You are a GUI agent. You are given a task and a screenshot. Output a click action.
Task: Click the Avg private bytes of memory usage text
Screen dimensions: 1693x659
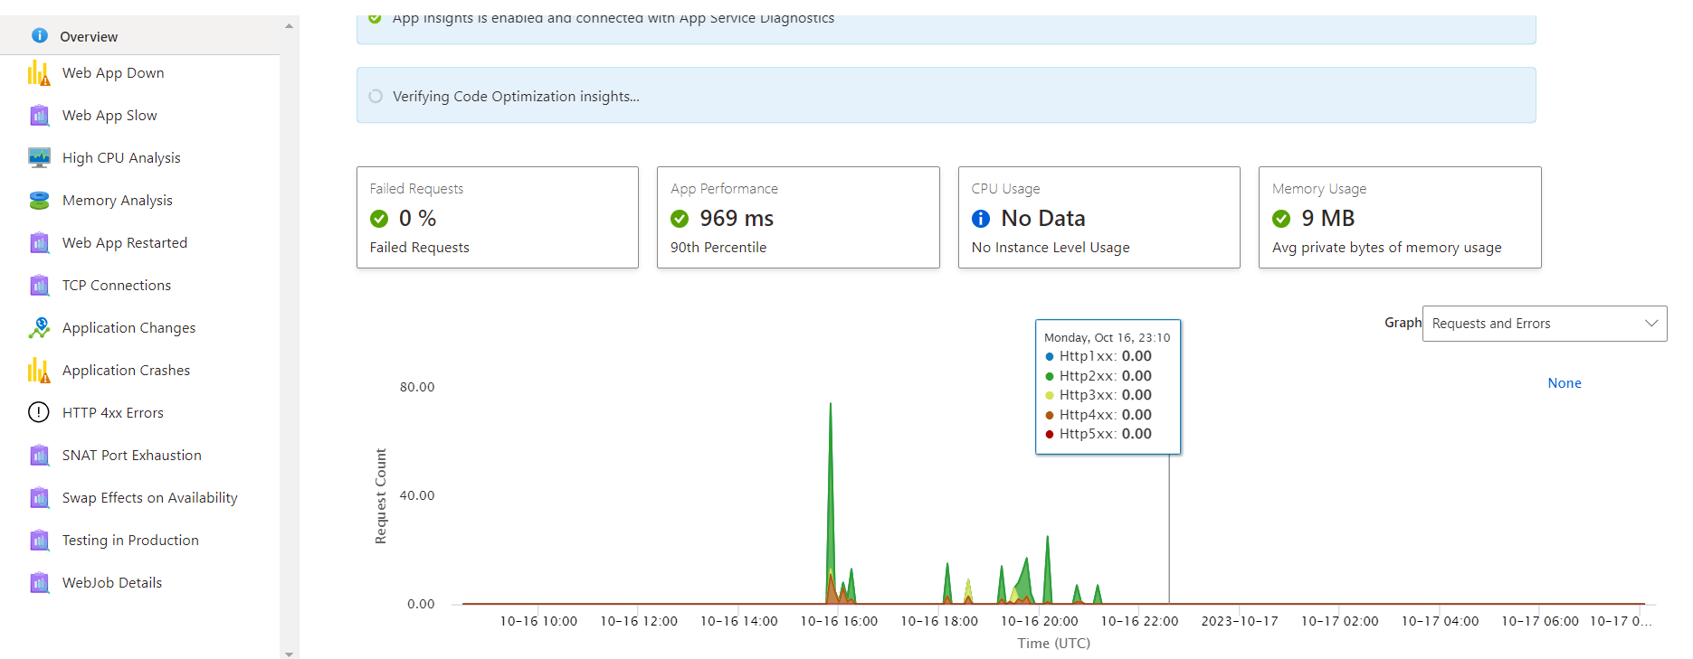click(x=1387, y=248)
